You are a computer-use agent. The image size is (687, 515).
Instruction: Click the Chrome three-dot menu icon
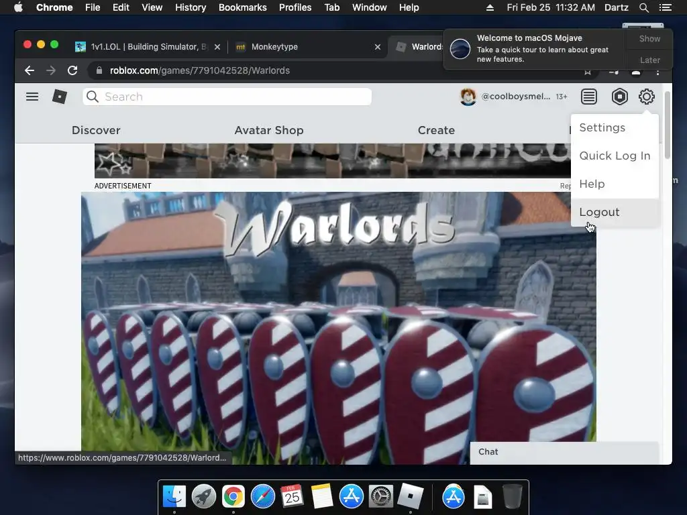[x=657, y=71]
